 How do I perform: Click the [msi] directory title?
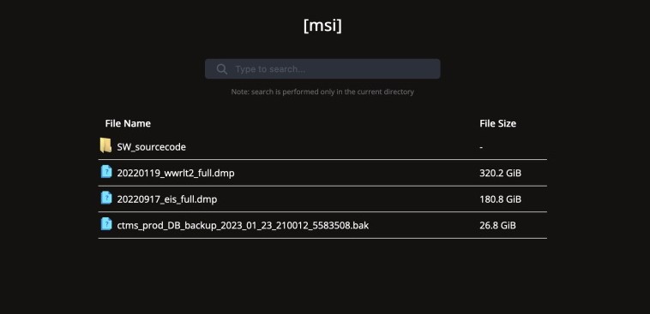click(x=322, y=26)
